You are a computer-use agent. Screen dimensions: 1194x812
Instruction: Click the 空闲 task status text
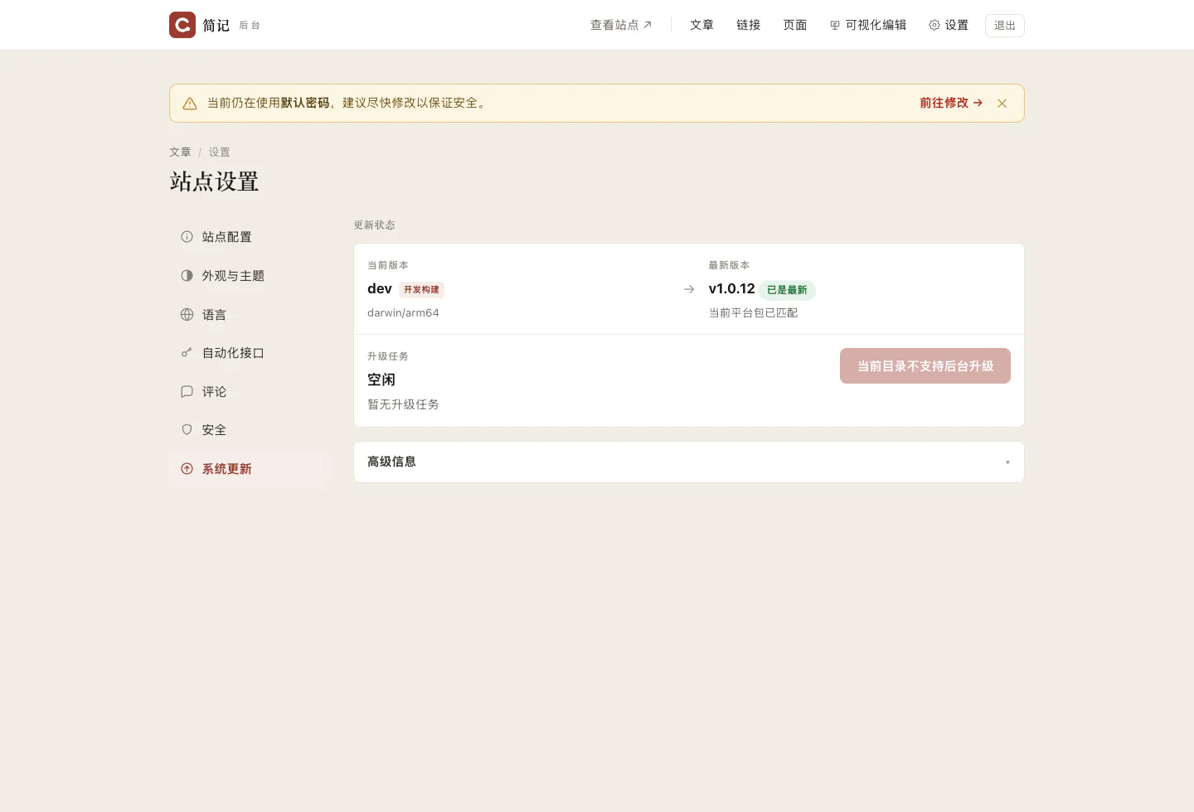pos(381,379)
